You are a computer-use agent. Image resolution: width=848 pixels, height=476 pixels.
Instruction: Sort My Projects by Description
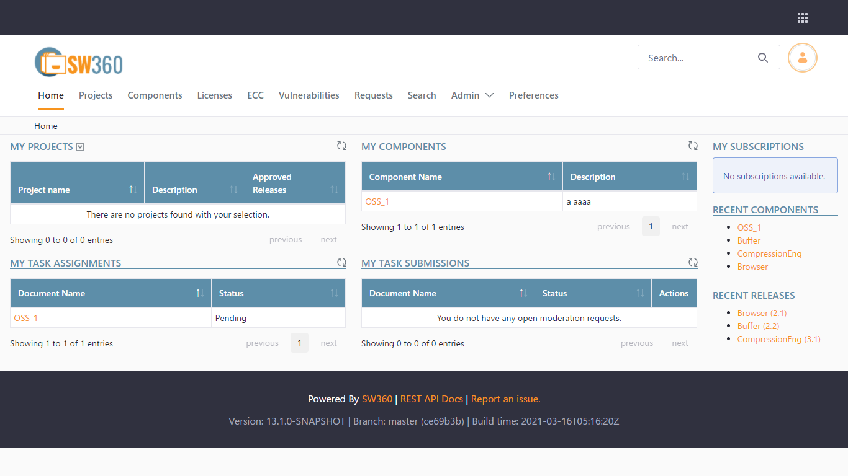point(195,183)
